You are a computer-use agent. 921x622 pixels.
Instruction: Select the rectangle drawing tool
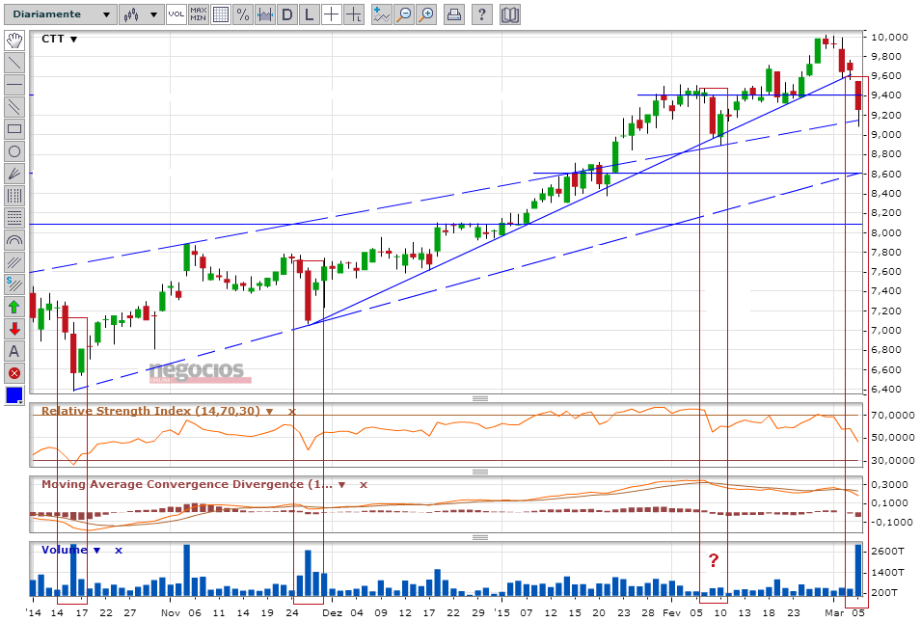point(14,129)
